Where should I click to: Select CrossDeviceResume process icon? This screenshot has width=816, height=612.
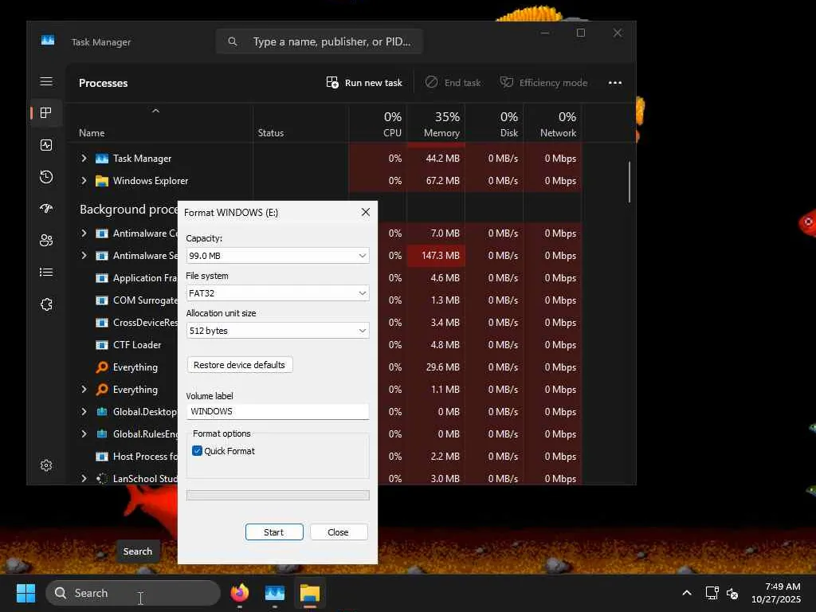[x=102, y=323]
